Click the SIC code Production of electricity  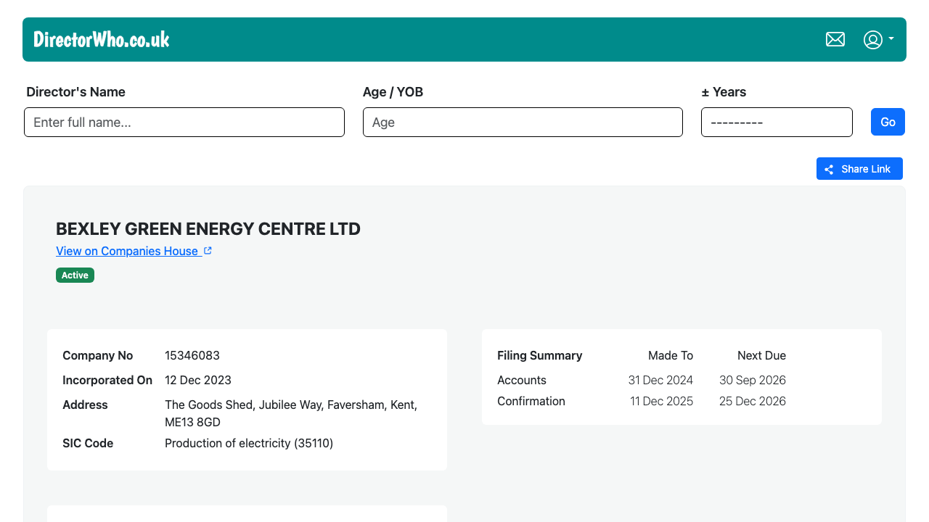[x=249, y=443]
